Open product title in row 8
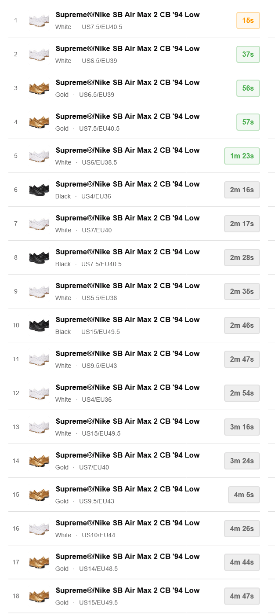Image resolution: width=275 pixels, height=616 pixels. (127, 252)
